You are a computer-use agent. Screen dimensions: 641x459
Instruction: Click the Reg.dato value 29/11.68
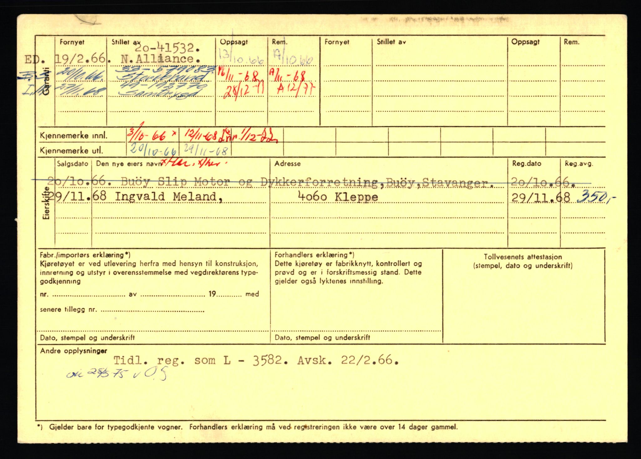tap(541, 198)
